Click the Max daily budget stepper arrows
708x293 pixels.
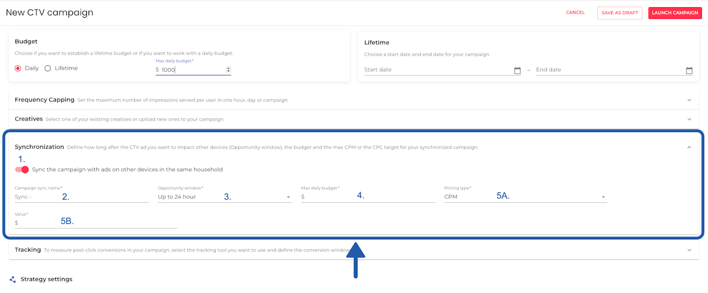click(228, 70)
